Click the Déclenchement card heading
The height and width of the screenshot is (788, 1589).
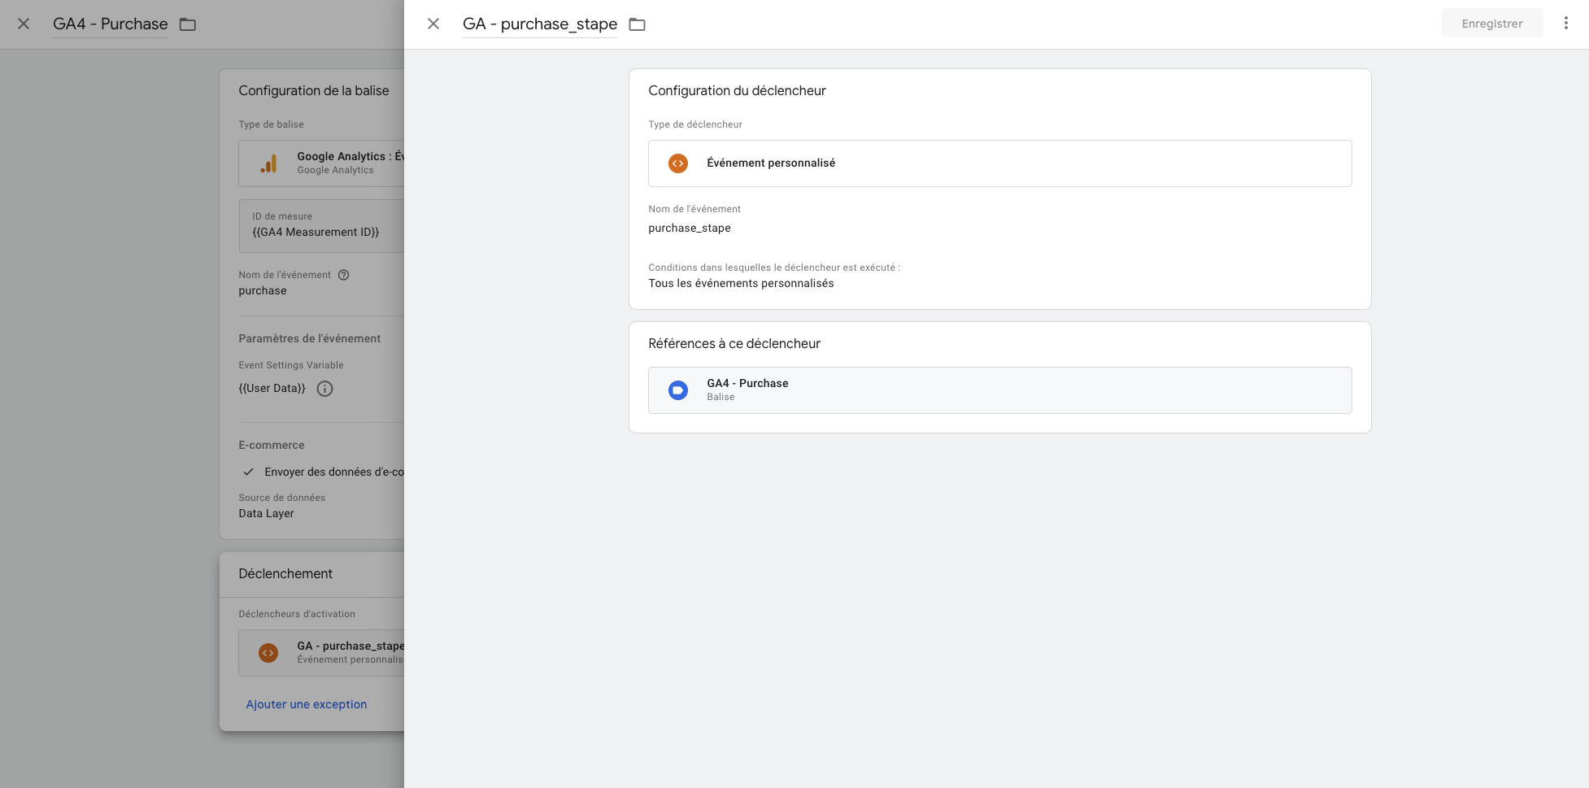[x=285, y=573]
